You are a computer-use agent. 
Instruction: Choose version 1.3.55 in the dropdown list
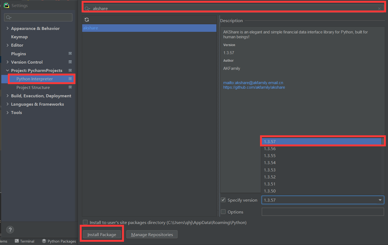tap(321, 156)
